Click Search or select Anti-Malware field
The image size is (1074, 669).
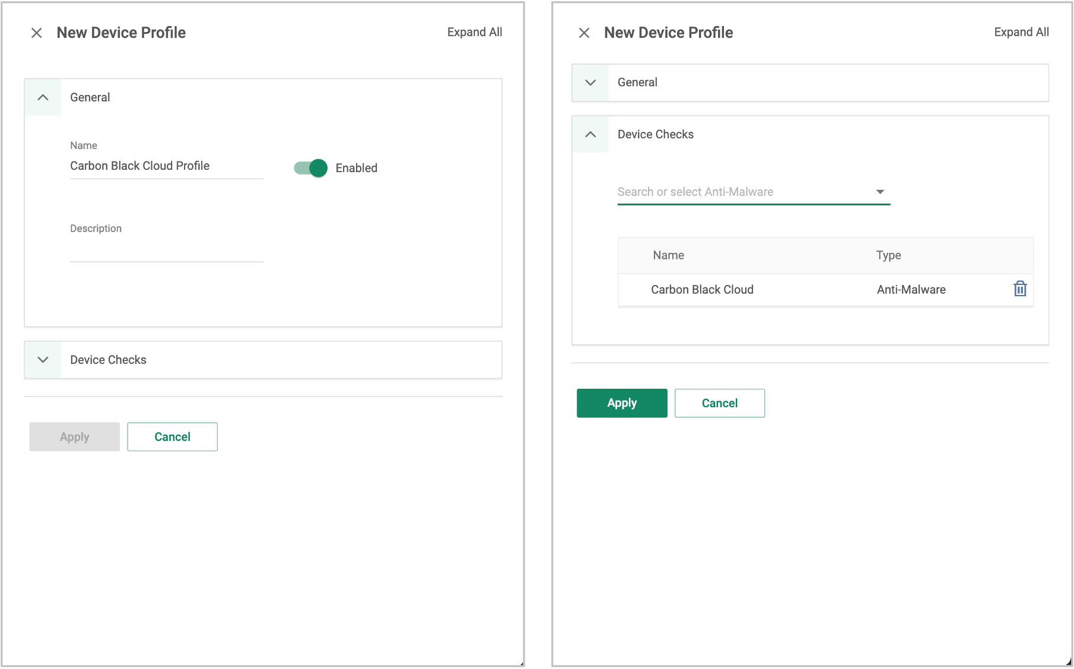(754, 192)
